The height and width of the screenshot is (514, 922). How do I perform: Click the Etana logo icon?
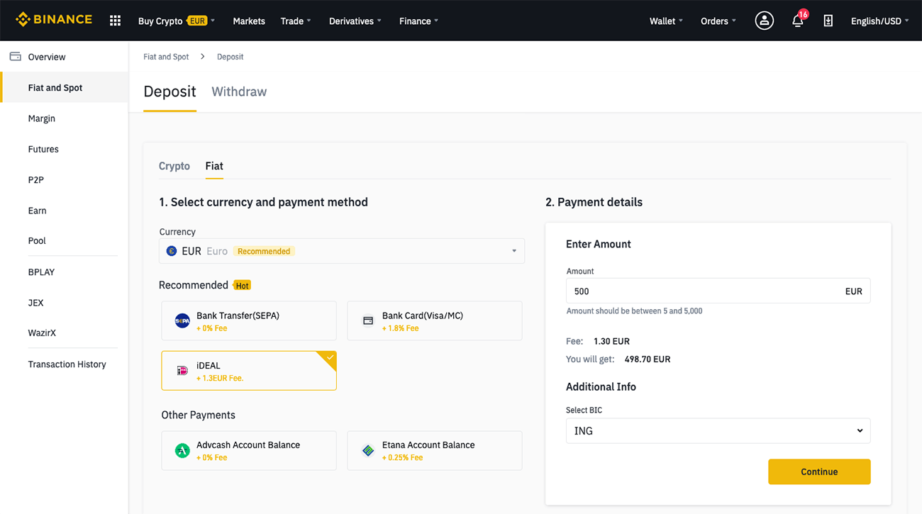tap(368, 450)
